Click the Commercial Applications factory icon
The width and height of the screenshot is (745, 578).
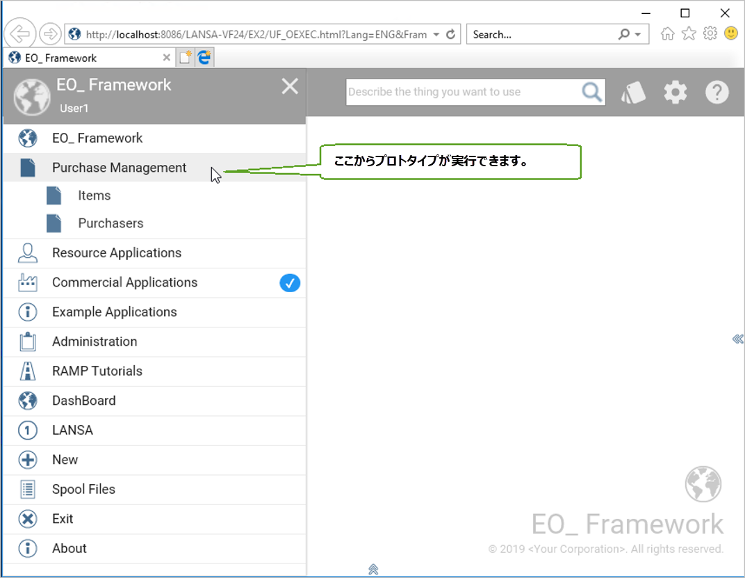(28, 282)
